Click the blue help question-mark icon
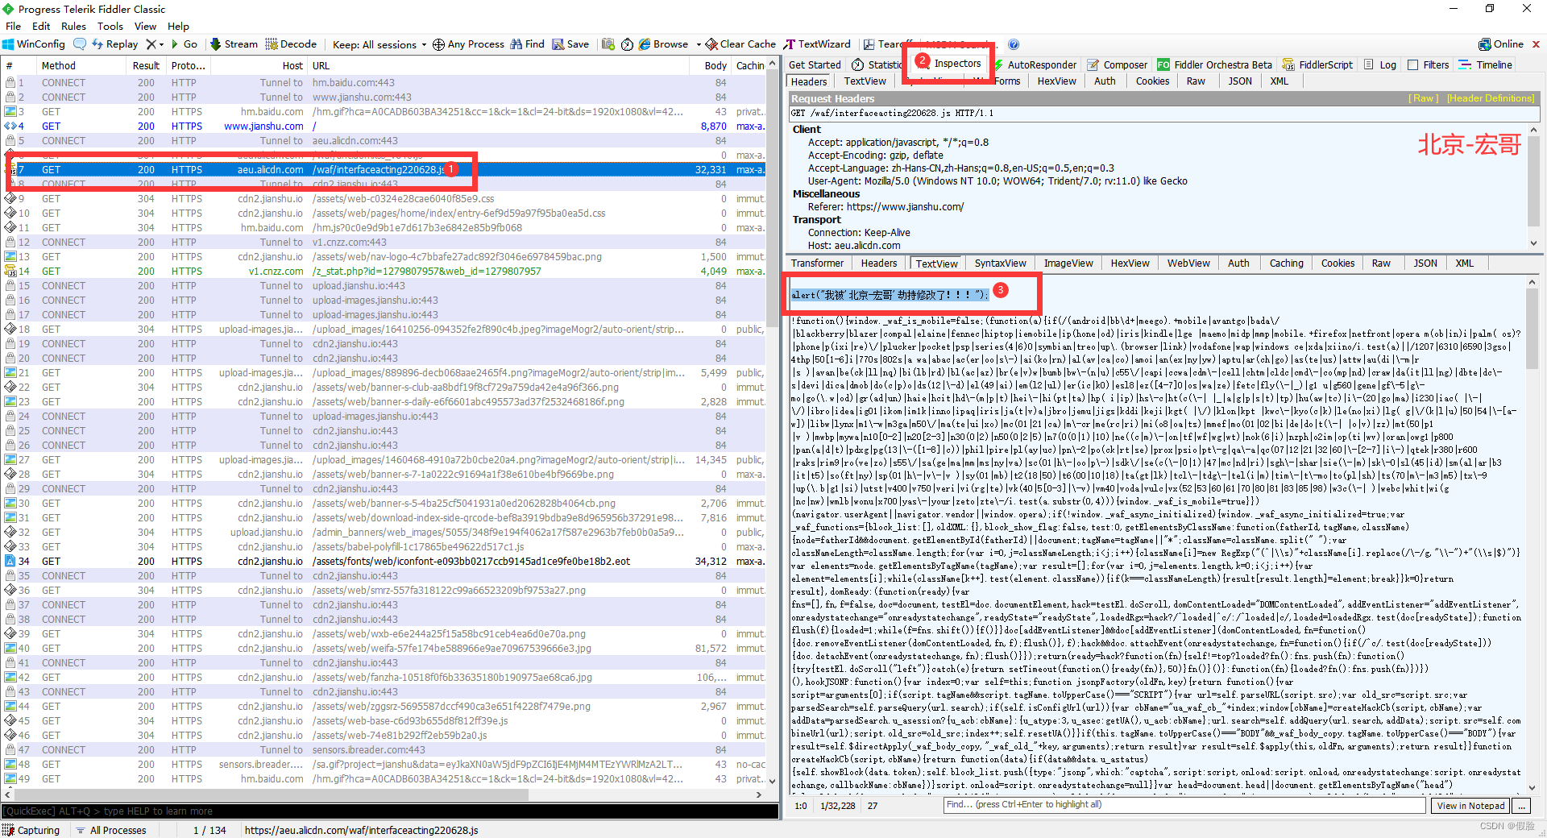 [1014, 44]
